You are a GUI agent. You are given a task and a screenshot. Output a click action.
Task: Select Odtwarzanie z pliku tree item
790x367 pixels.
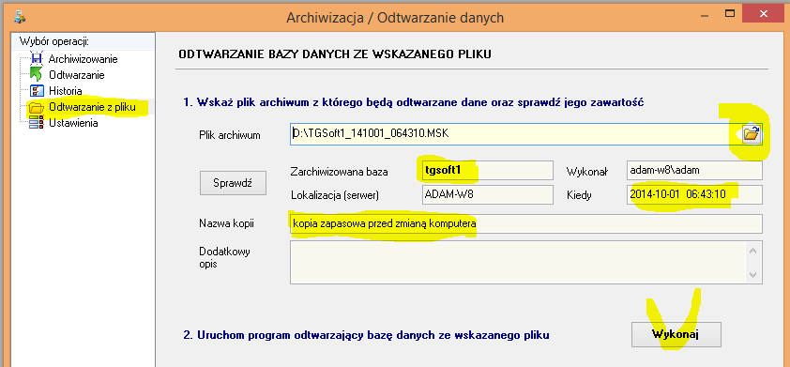(92, 107)
